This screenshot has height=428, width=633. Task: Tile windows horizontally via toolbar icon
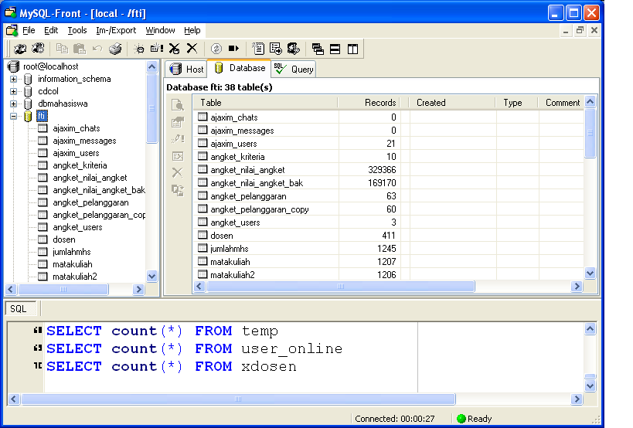pyautogui.click(x=335, y=49)
